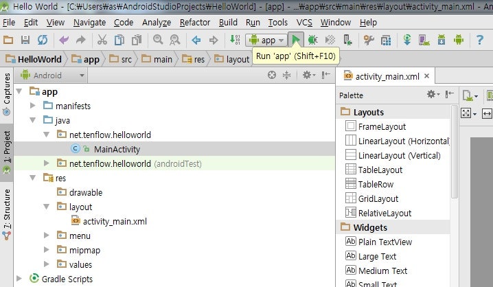Click the Back navigation arrow
The width and height of the screenshot is (493, 287).
pyautogui.click(x=196, y=40)
